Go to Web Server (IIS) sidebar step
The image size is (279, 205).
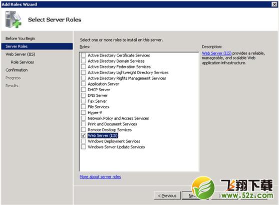click(20, 54)
